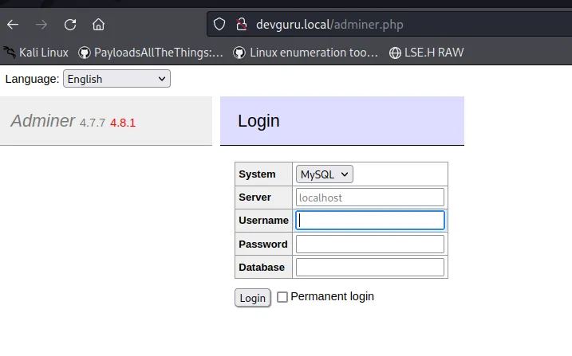Focus the Server input field
Screen dimensions: 572x356
click(369, 197)
